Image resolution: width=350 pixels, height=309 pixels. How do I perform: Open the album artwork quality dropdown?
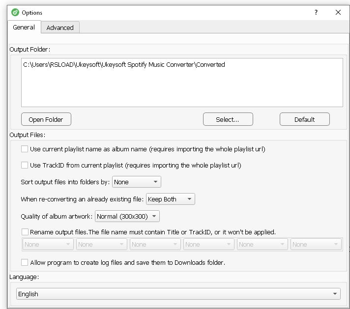[127, 216]
